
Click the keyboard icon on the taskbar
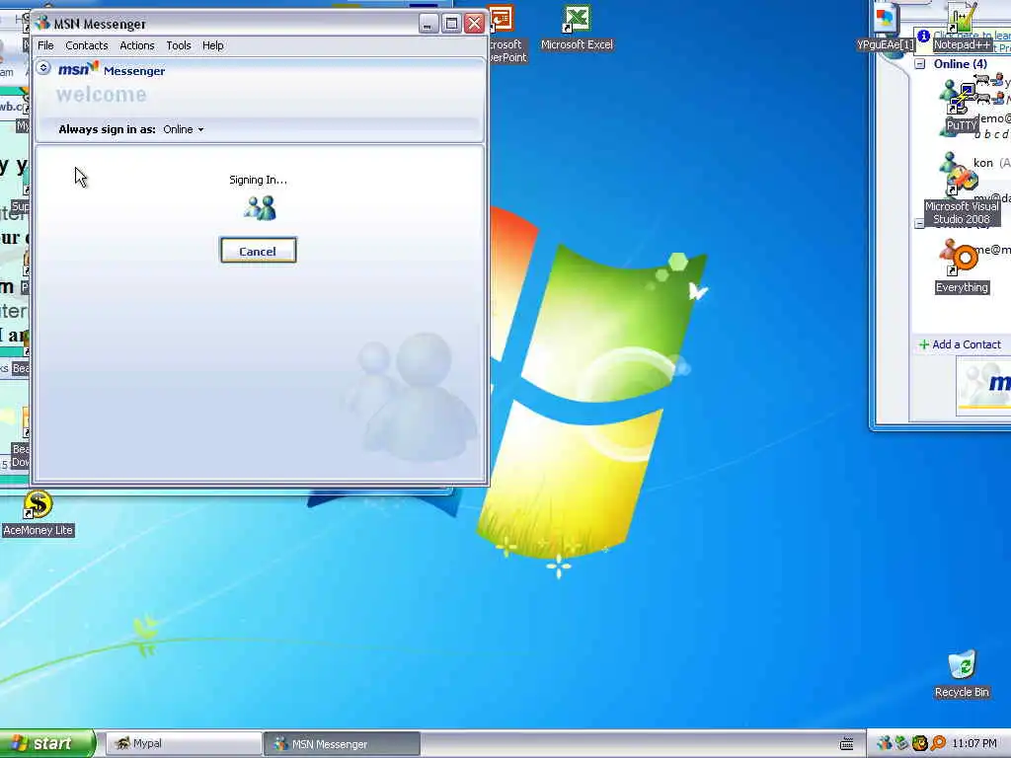846,744
